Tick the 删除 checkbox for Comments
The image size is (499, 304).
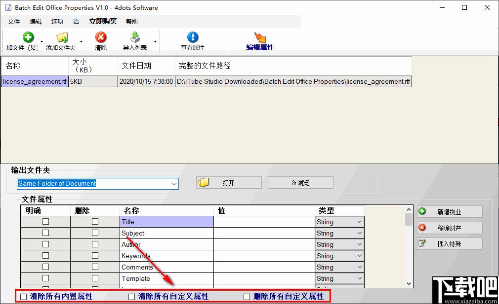click(95, 267)
